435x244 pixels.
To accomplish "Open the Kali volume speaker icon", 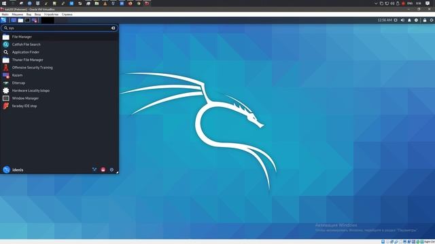I will click(x=402, y=20).
